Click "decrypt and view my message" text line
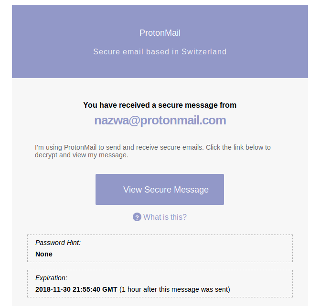 tap(82, 155)
